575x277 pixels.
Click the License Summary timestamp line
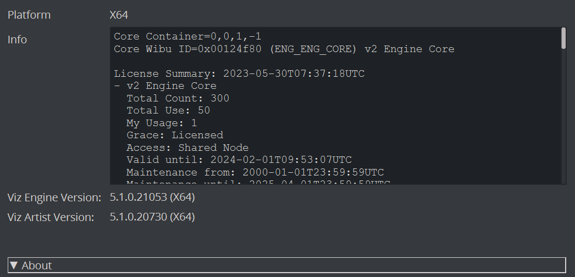(239, 74)
